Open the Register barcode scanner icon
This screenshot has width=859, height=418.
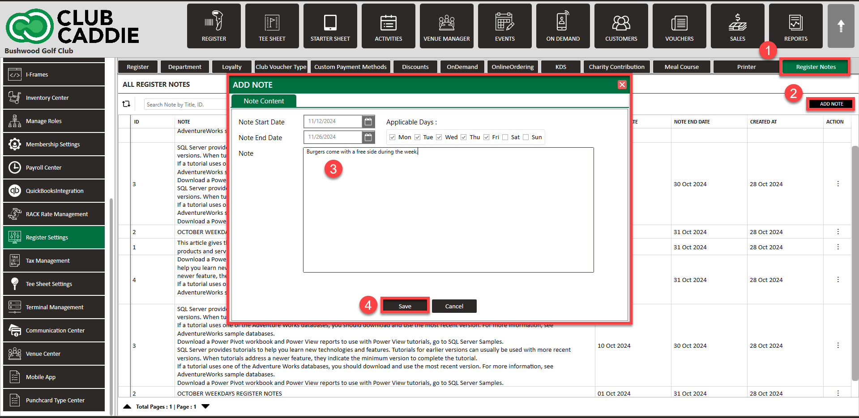click(214, 21)
